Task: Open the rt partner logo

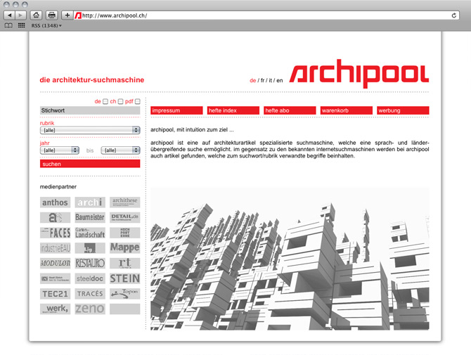Action: 124,264
